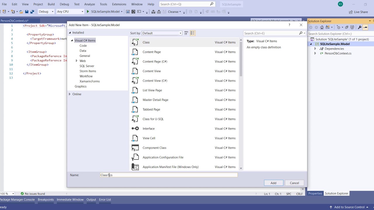Click the Open File toolbar icon
Image resolution: width=374 pixels, height=210 pixels.
pos(21,12)
